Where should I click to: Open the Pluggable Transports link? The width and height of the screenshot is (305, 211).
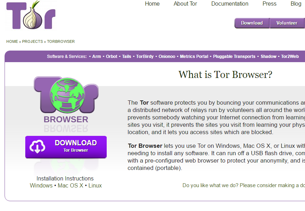point(234,57)
